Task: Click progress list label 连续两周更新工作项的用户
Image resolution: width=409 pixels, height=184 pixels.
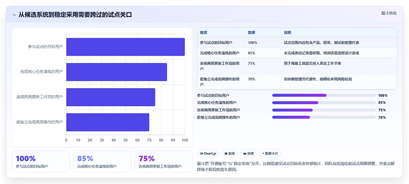Action: tap(219, 110)
